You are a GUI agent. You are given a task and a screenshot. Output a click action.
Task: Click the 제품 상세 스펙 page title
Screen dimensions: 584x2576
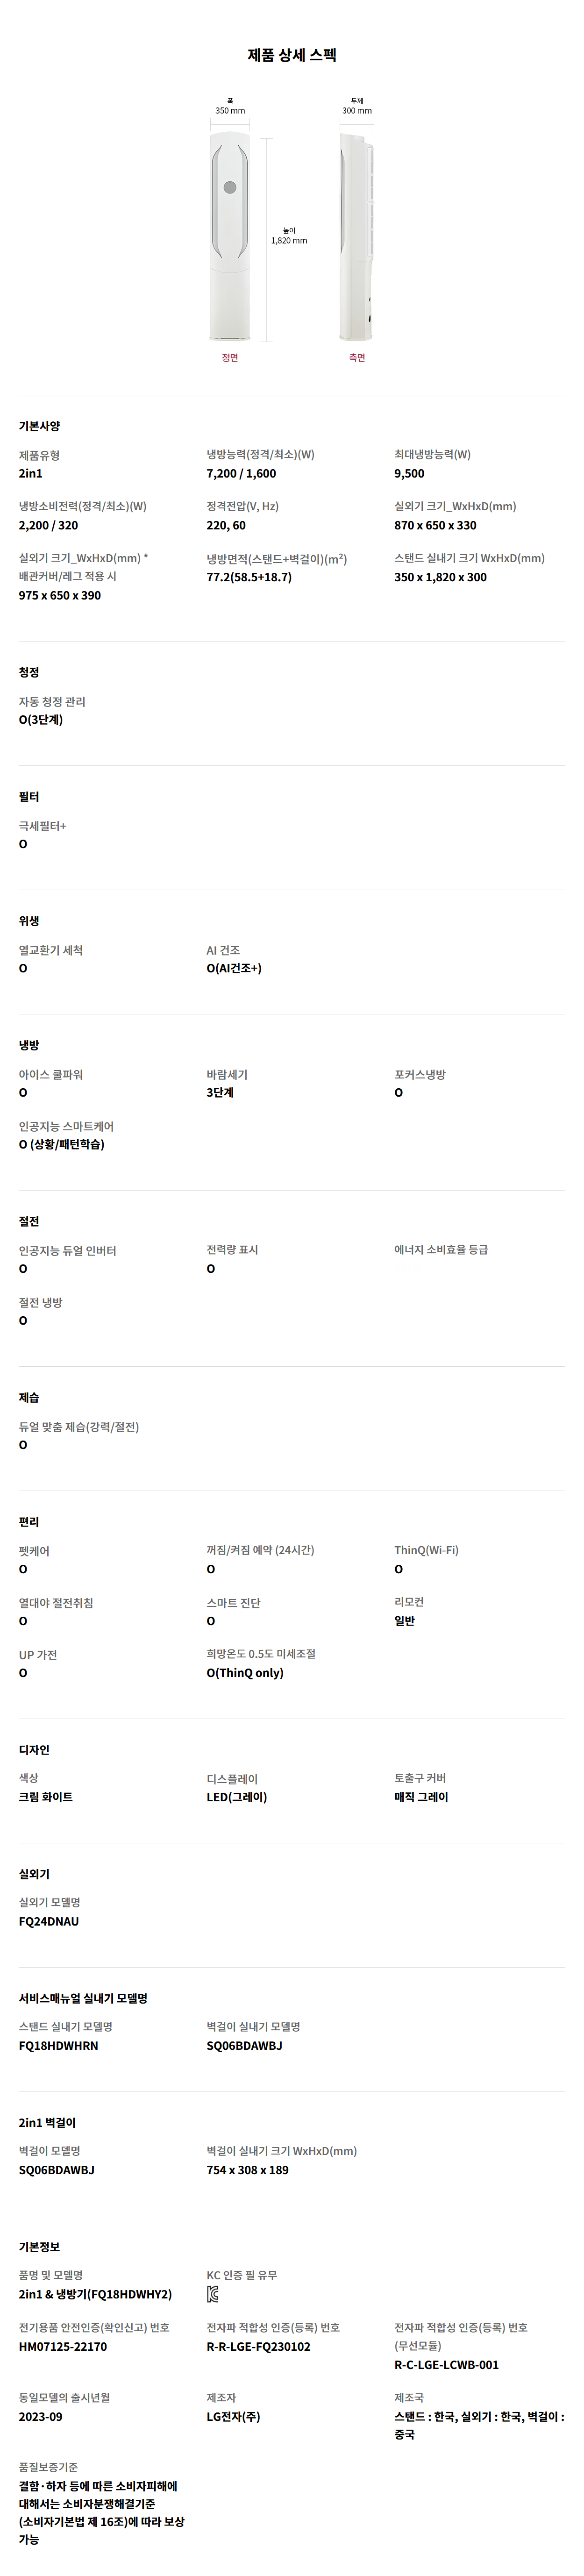point(292,55)
